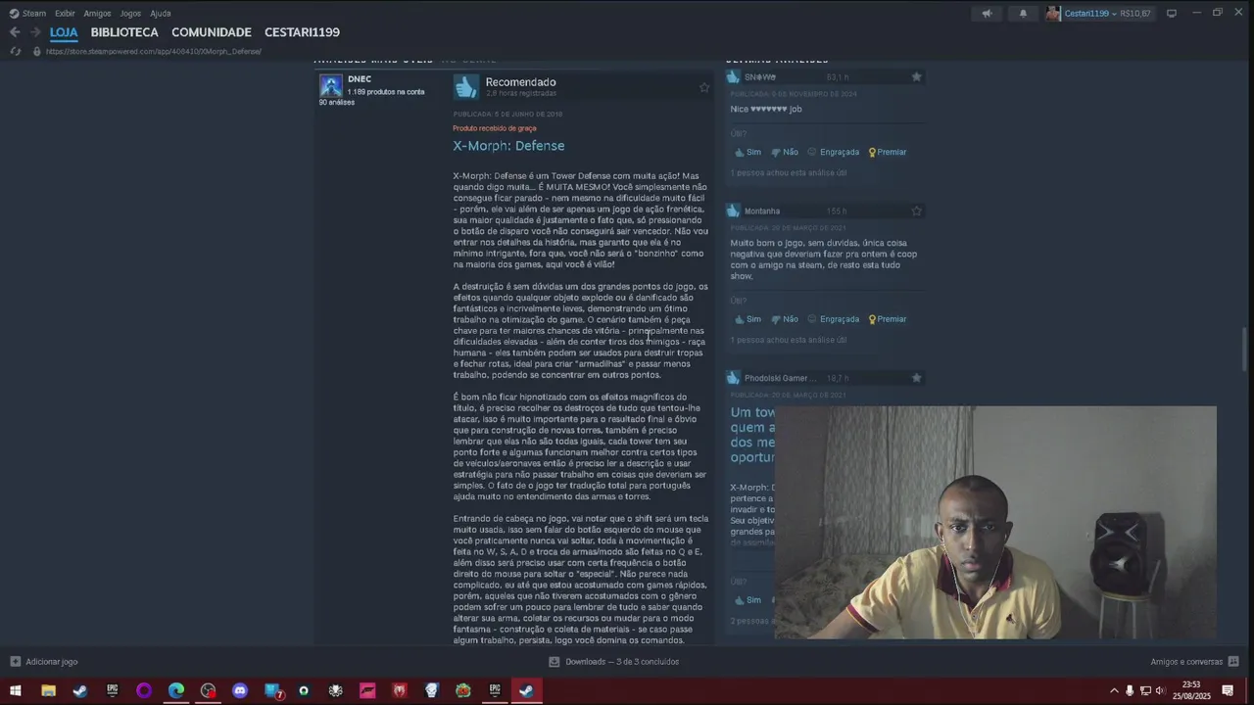Open the X-Morph: Defense review title
The height and width of the screenshot is (705, 1254).
pyautogui.click(x=508, y=146)
